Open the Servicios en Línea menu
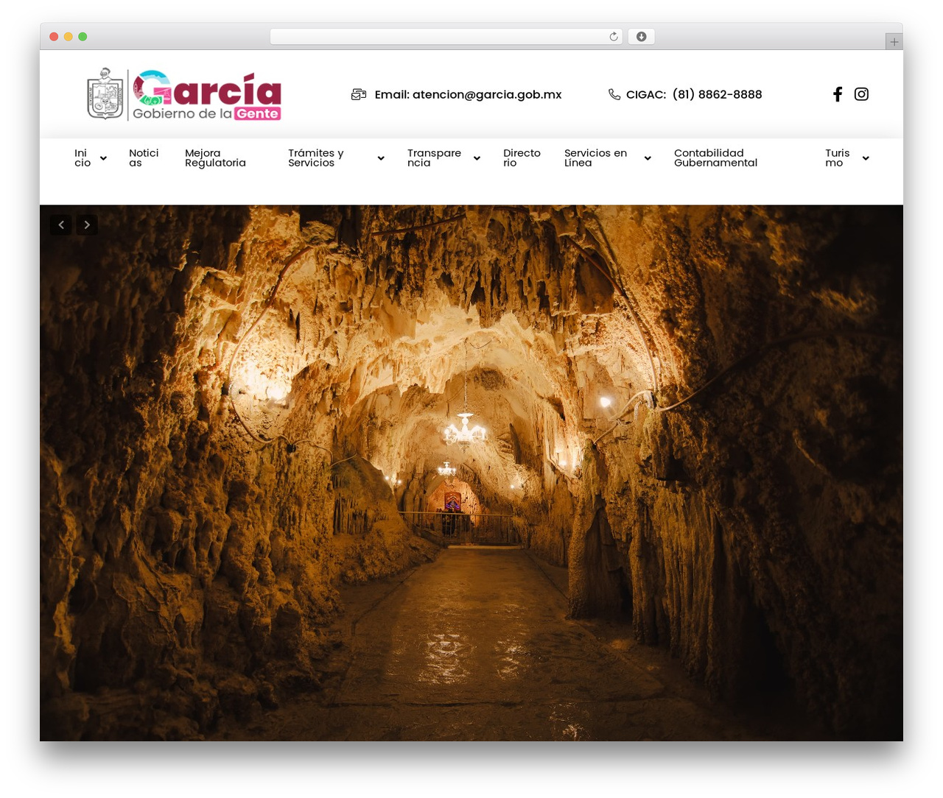Image resolution: width=943 pixels, height=798 pixels. pos(595,158)
